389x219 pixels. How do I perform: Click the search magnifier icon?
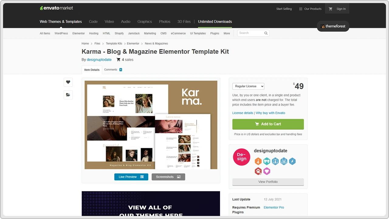tap(266, 33)
